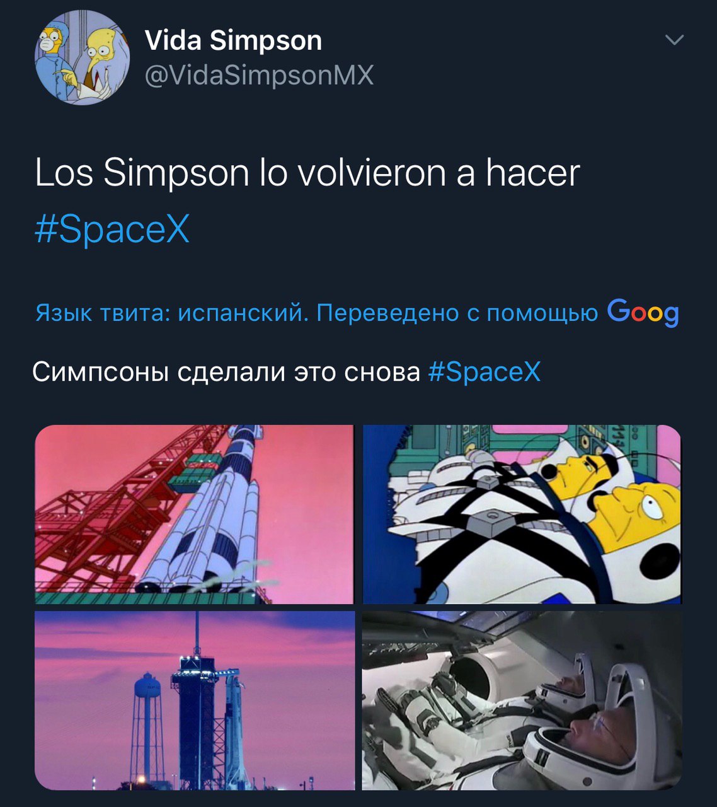Open the cartoon rocket launch image
Image resolution: width=717 pixels, height=807 pixels.
(194, 514)
